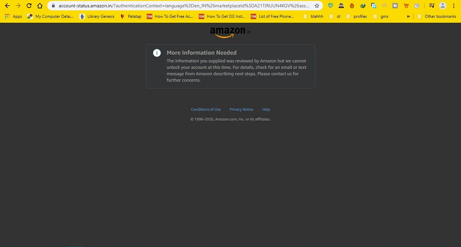This screenshot has width=461, height=247.
Task: Click the browser Back arrow
Action: click(x=8, y=6)
